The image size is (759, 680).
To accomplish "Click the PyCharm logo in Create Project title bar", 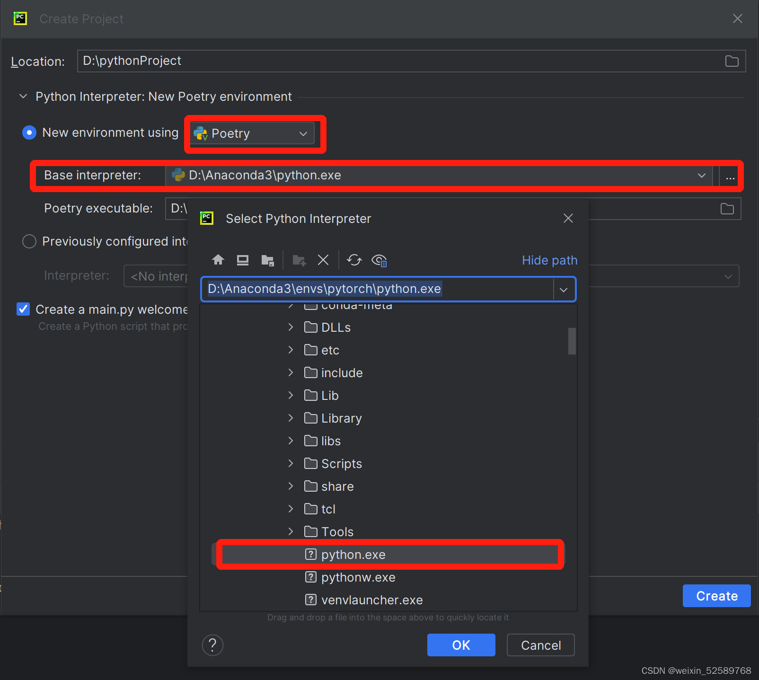I will pos(20,18).
